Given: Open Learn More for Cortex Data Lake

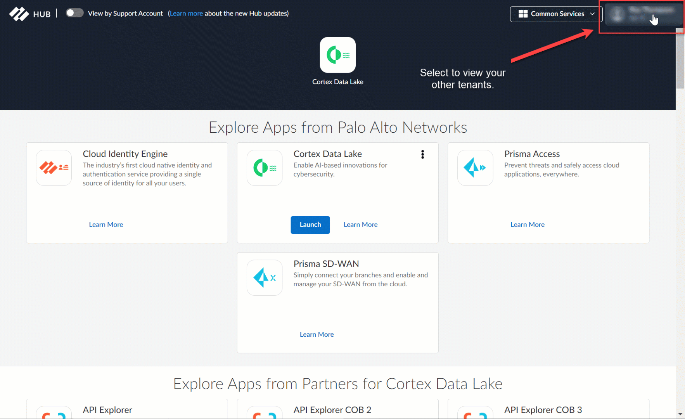Looking at the screenshot, I should (x=360, y=225).
